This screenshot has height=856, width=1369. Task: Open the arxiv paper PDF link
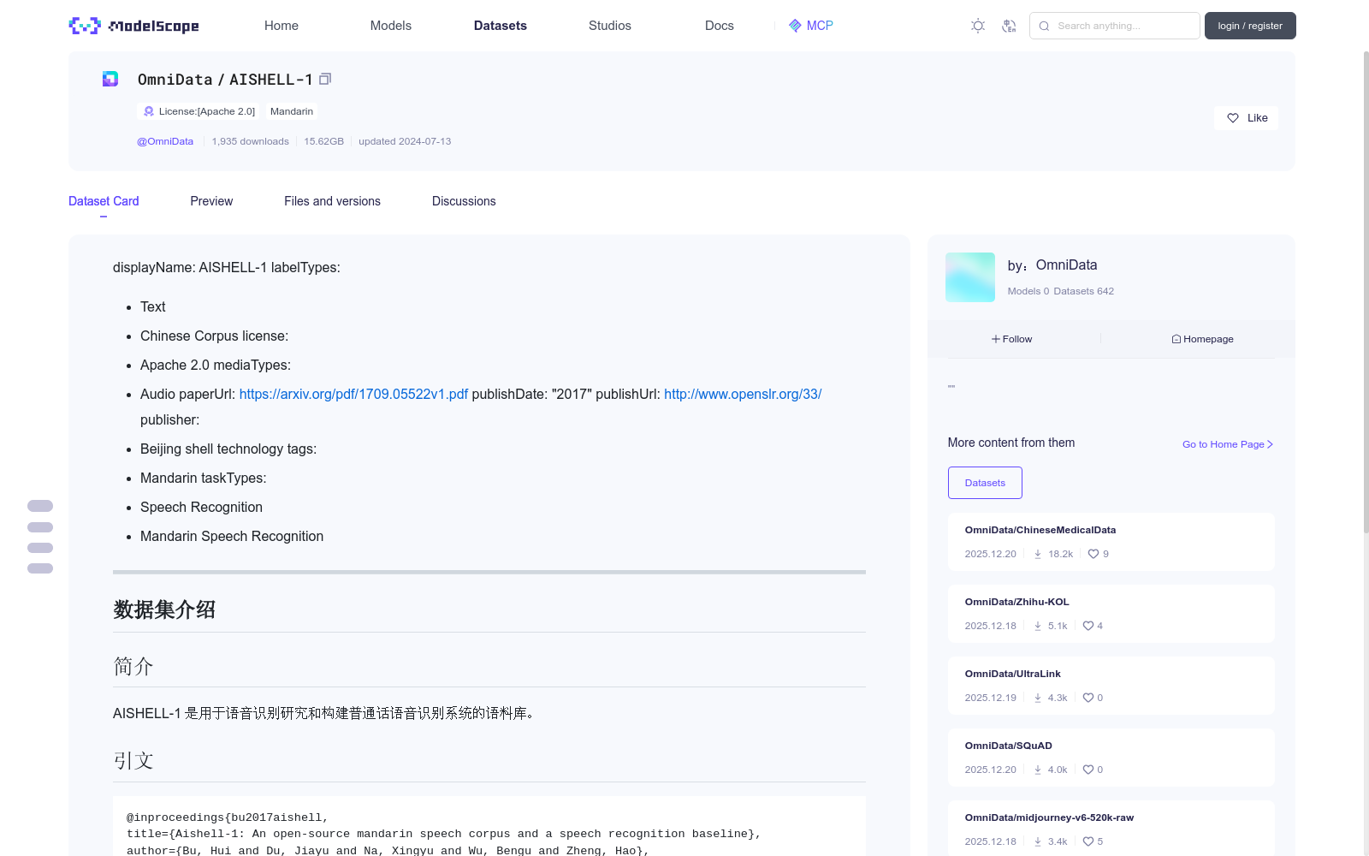(353, 394)
